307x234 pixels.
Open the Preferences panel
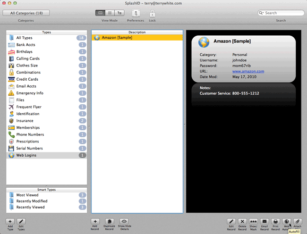[136, 14]
